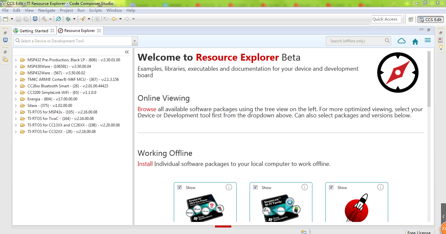Click the Search (offline only) field
This screenshot has width=446, height=234.
(x=356, y=41)
